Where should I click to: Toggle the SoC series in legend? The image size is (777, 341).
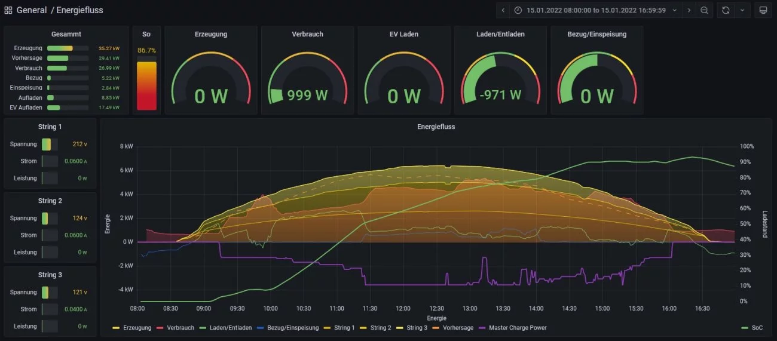pyautogui.click(x=757, y=328)
